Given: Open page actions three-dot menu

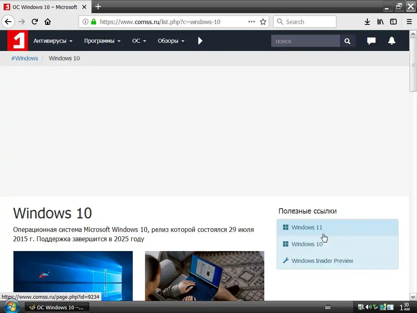Looking at the screenshot, I should click(252, 22).
